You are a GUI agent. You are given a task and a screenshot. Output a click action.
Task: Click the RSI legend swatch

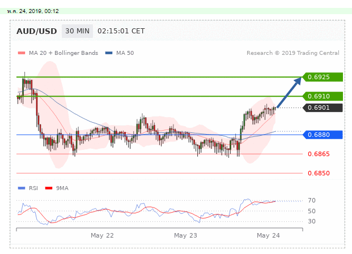click(22, 188)
